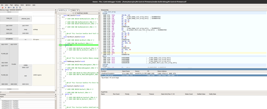Collapse the HardFault_Handler block at line 104
Image resolution: width=267 pixels, height=109 pixels.
(x=63, y=38)
